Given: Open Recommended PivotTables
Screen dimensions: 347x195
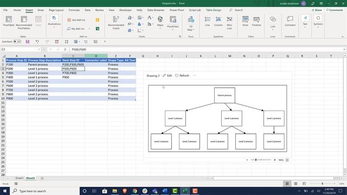Looking at the screenshot, I should [x=24, y=22].
